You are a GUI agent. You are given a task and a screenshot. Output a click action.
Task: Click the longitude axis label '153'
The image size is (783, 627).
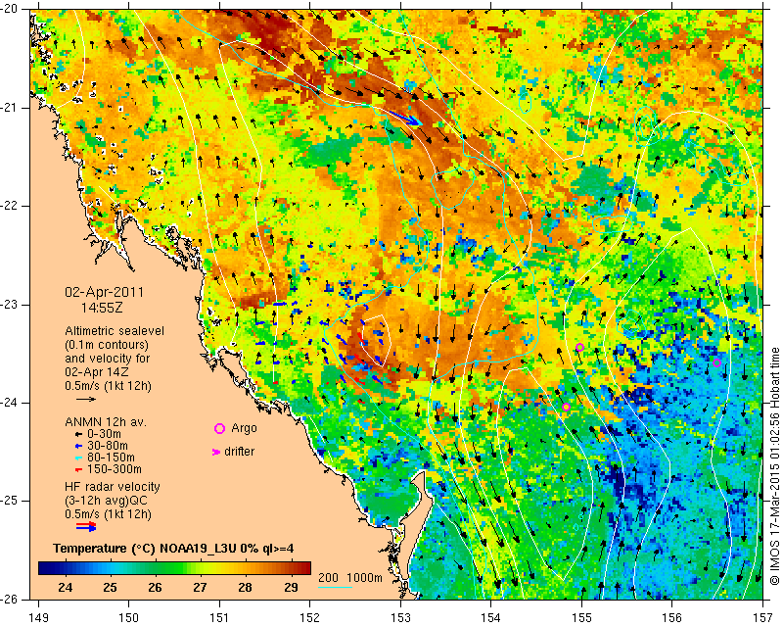click(x=400, y=618)
